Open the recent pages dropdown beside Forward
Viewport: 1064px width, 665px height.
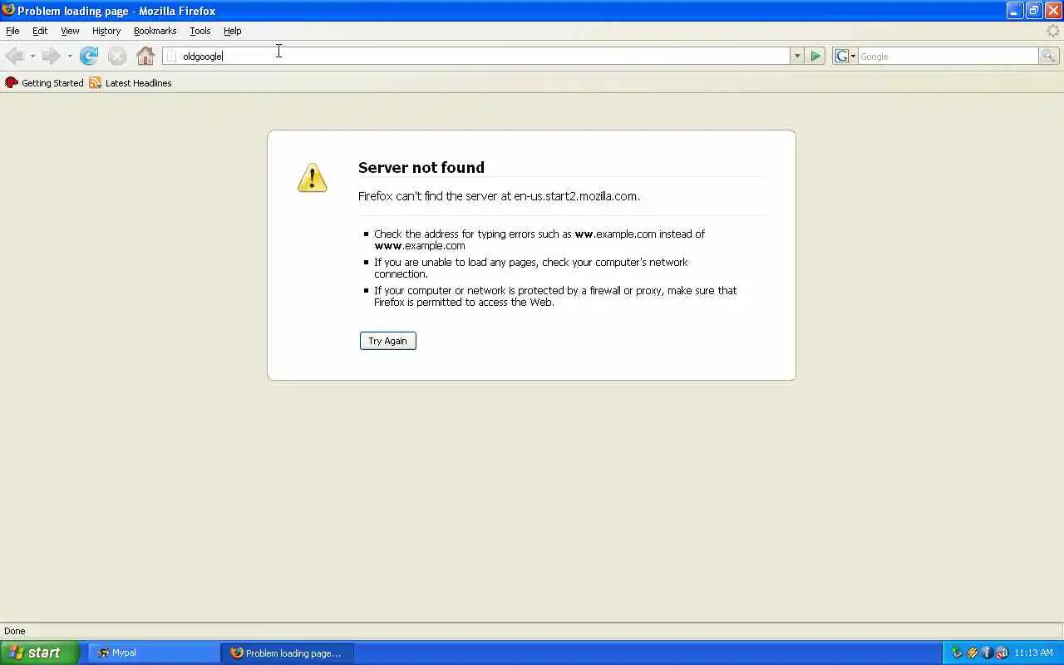(70, 56)
